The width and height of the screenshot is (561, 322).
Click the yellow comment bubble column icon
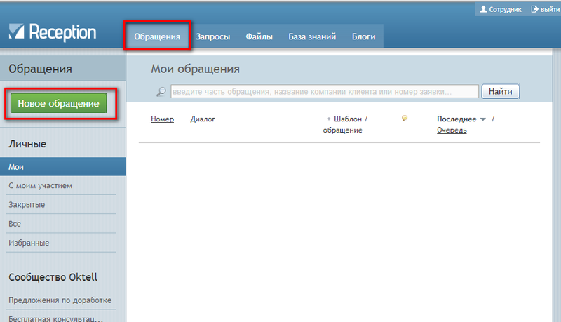[405, 118]
